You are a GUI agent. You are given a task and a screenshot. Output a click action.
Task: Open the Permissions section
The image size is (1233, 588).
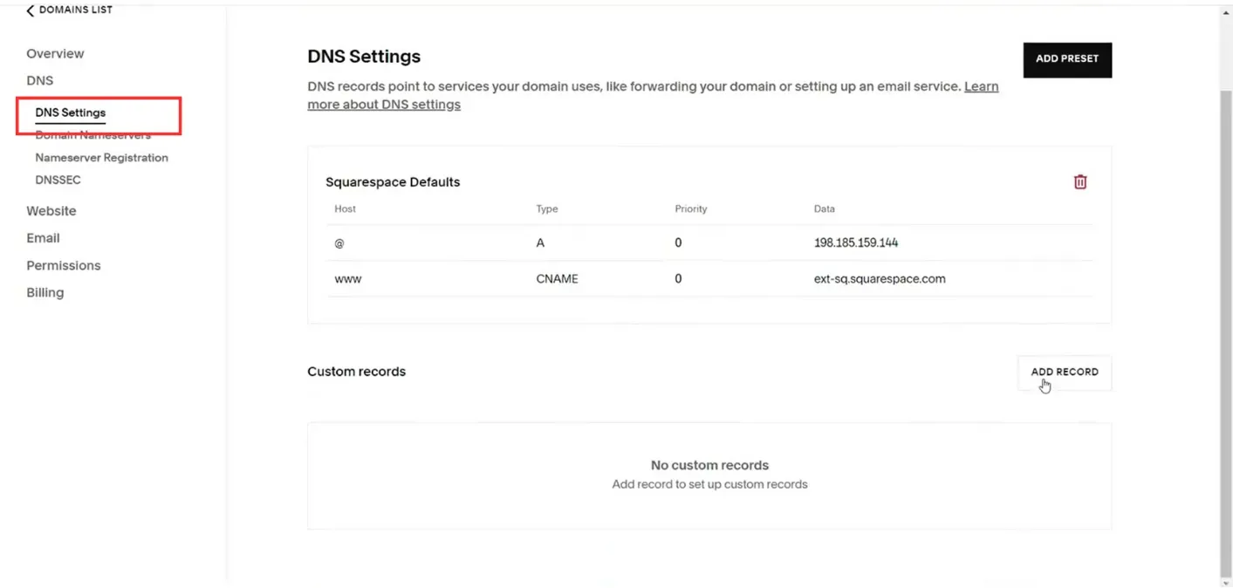pyautogui.click(x=64, y=265)
